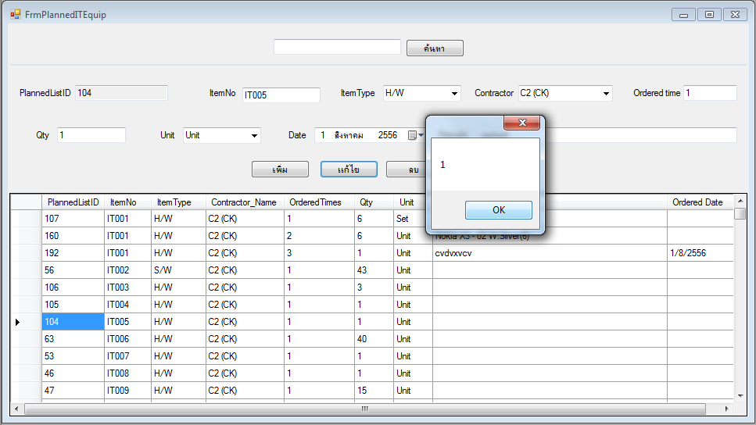The height and width of the screenshot is (425, 756).
Task: Sort by the PlannedListID column header
Action: click(73, 202)
